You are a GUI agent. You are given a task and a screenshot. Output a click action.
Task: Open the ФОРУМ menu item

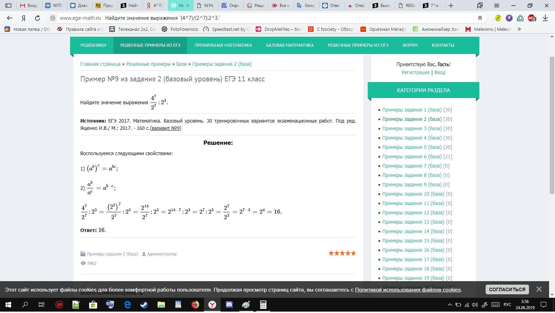pos(410,45)
